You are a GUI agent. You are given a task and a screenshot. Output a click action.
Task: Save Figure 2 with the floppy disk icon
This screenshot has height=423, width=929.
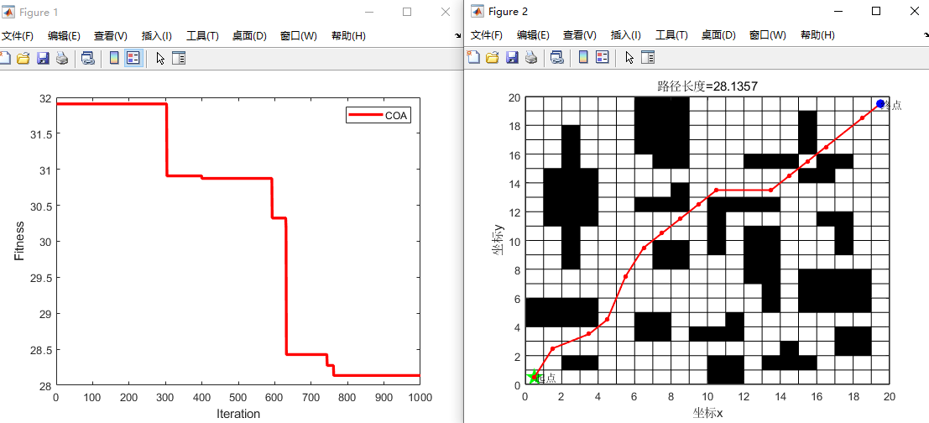512,57
